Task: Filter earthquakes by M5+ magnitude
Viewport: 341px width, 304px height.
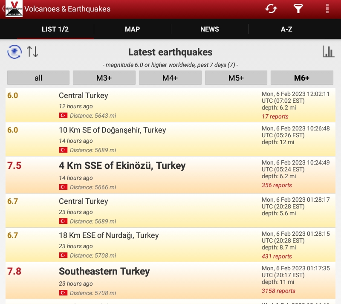Action: (236, 78)
